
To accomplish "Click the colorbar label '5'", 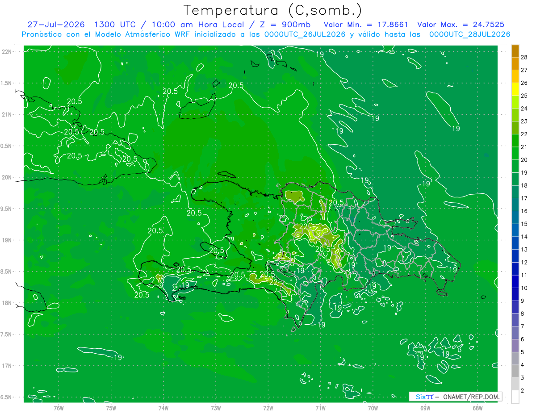I will [523, 352].
